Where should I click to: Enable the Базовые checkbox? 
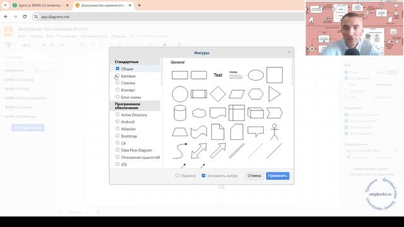click(117, 76)
